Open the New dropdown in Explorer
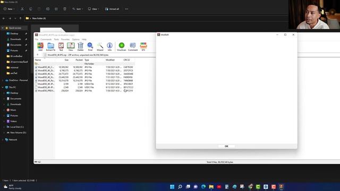Viewport: 340px width, 191px height. 9,9
